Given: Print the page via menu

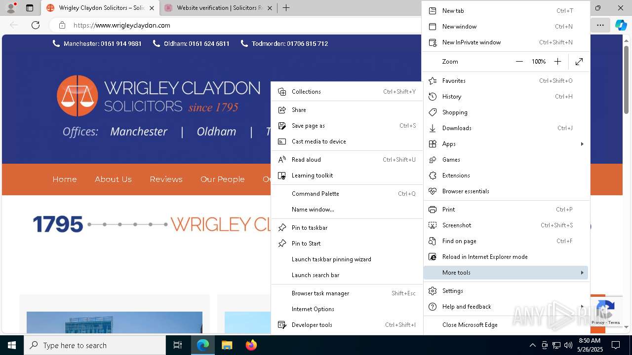Looking at the screenshot, I should click(x=506, y=210).
